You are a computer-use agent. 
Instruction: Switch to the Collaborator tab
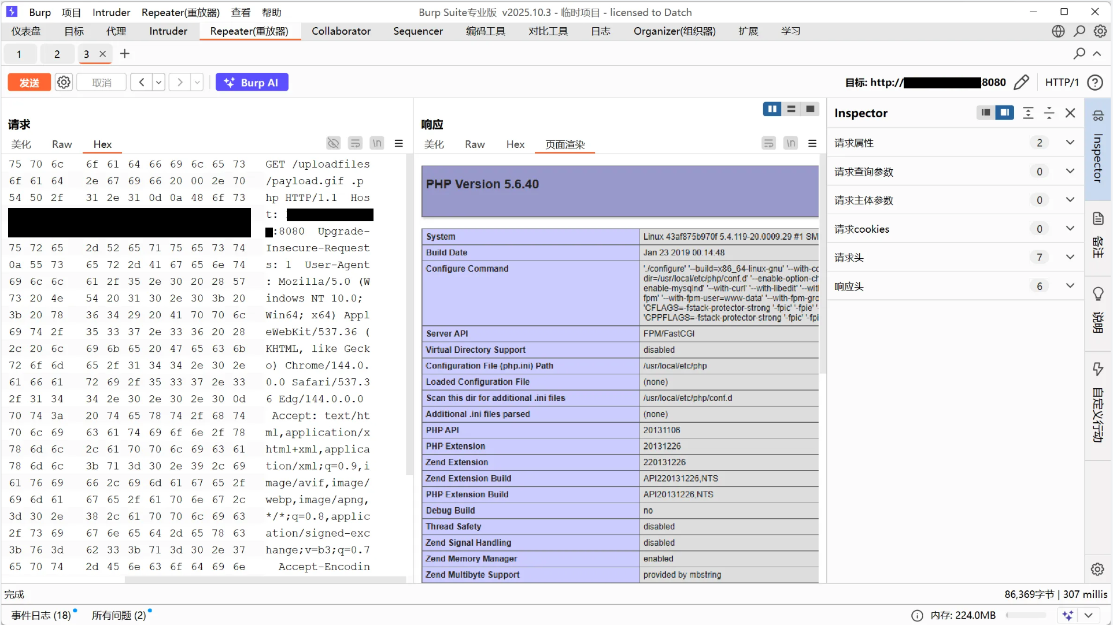tap(341, 31)
